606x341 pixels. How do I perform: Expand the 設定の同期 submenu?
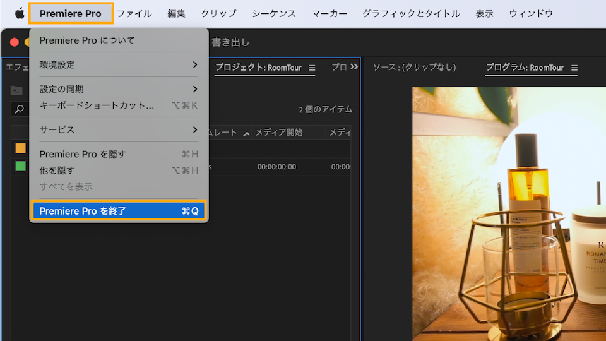[x=119, y=89]
